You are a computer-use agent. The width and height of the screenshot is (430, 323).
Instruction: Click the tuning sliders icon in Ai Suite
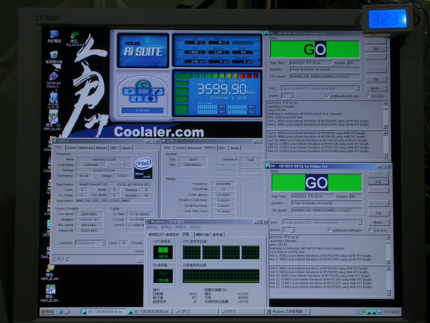click(130, 91)
